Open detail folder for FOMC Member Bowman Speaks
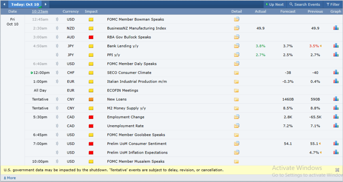The width and height of the screenshot is (343, 182). tap(236, 19)
